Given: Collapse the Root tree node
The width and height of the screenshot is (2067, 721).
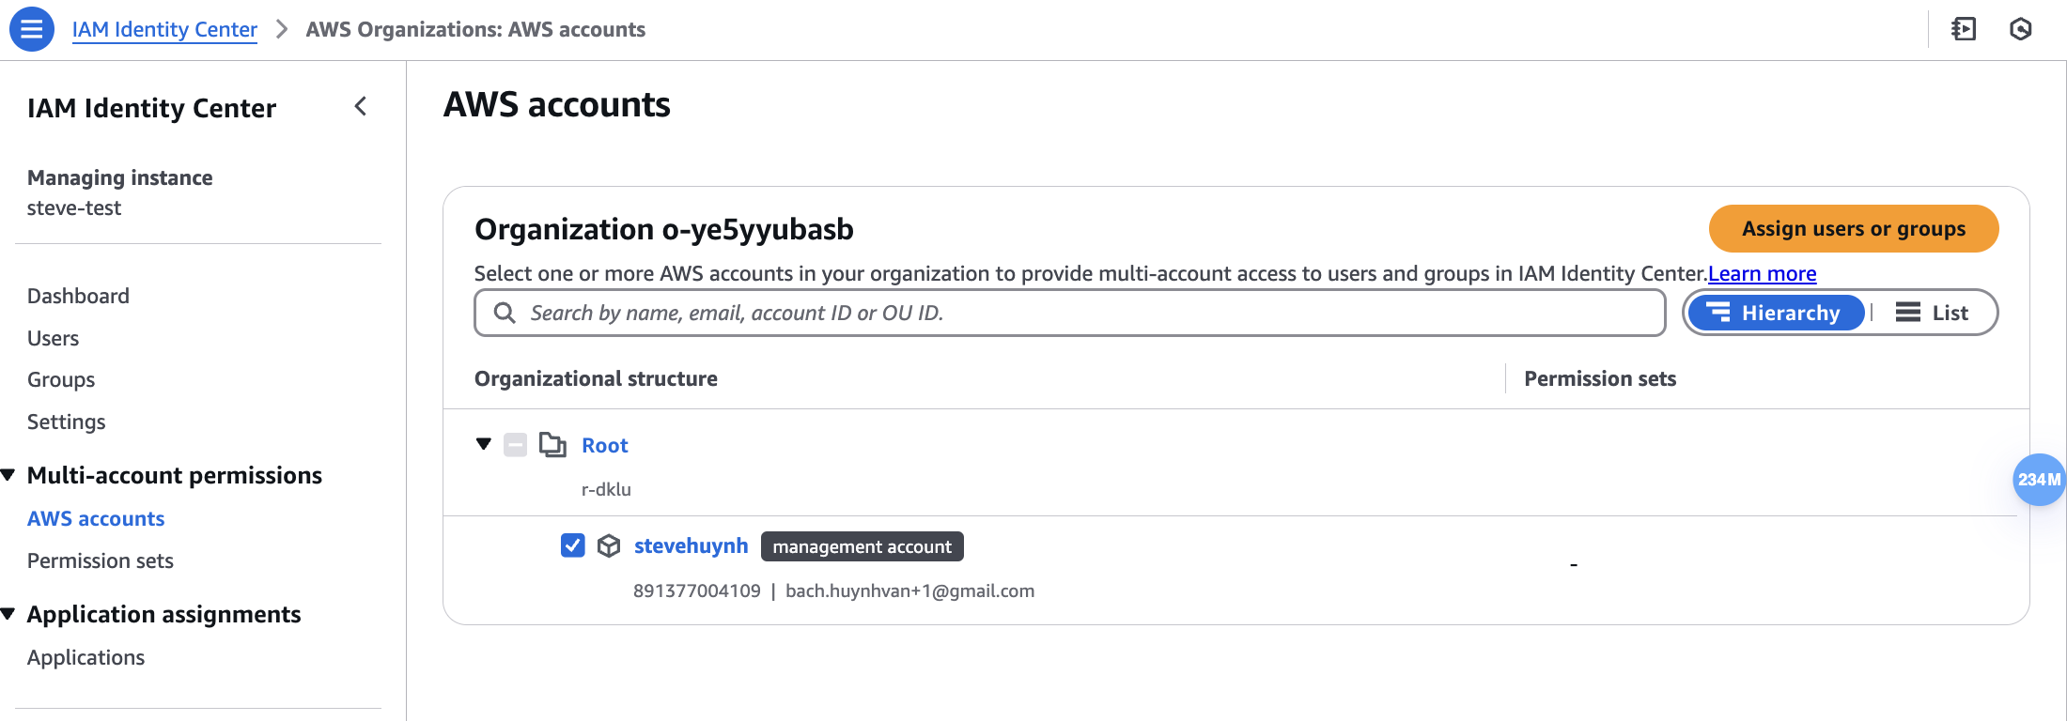Looking at the screenshot, I should pyautogui.click(x=484, y=444).
